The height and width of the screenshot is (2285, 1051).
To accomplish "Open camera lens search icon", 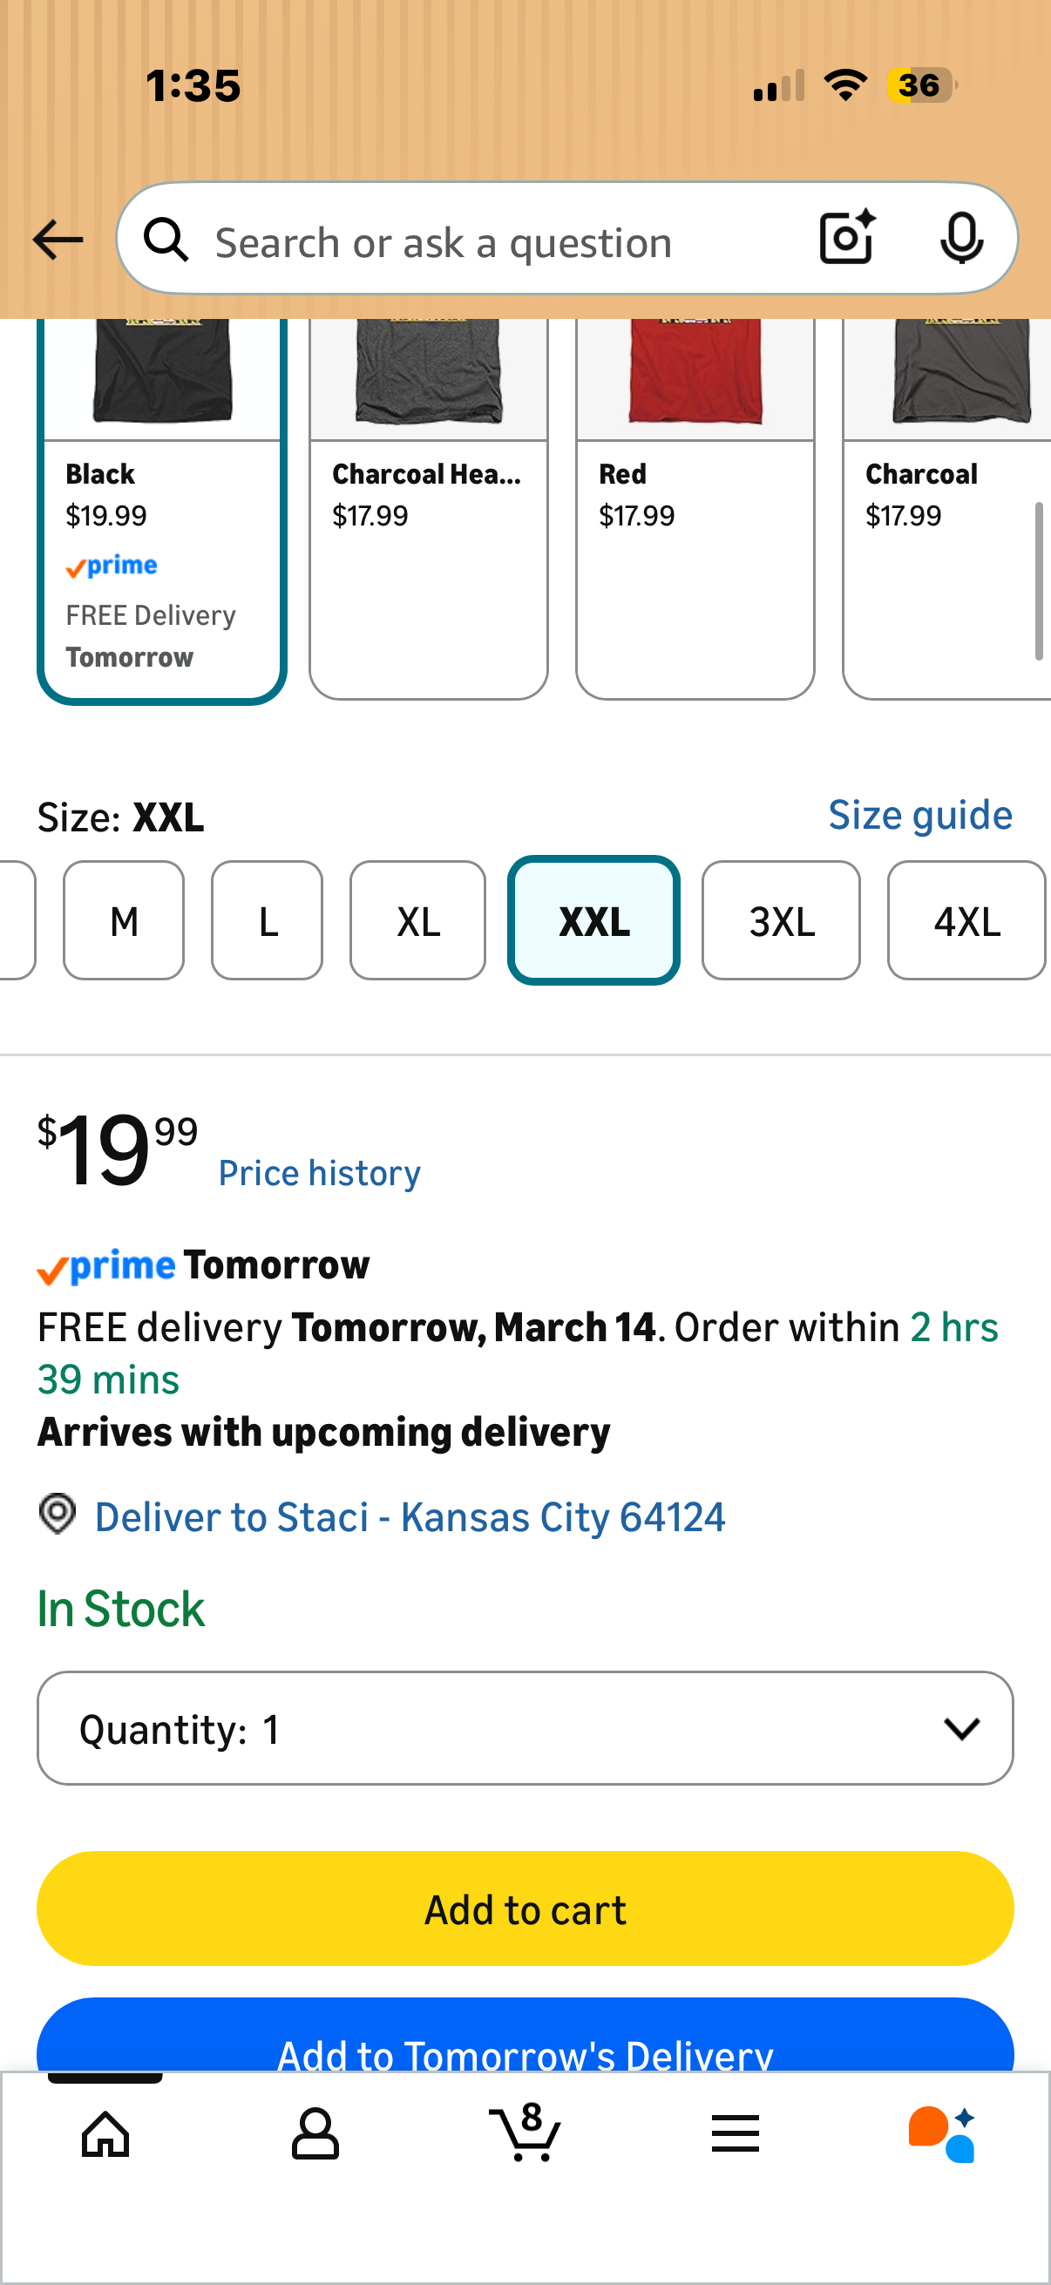I will tap(847, 239).
